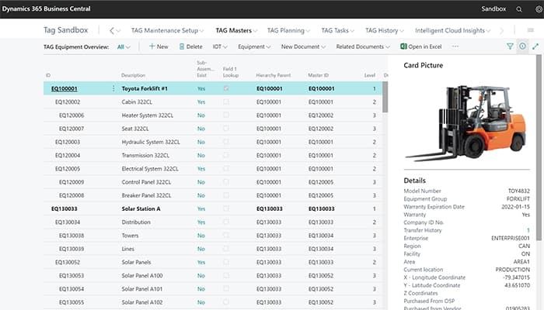Click Dynamics 365 Business Central title
Image resolution: width=544 pixels, height=310 pixels.
46,9
